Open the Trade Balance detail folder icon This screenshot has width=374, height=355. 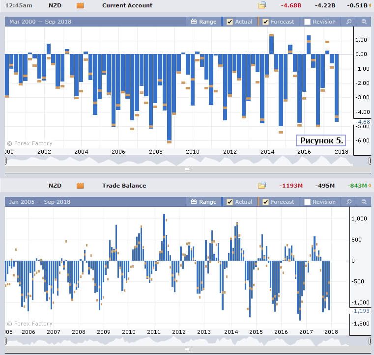coord(262,186)
